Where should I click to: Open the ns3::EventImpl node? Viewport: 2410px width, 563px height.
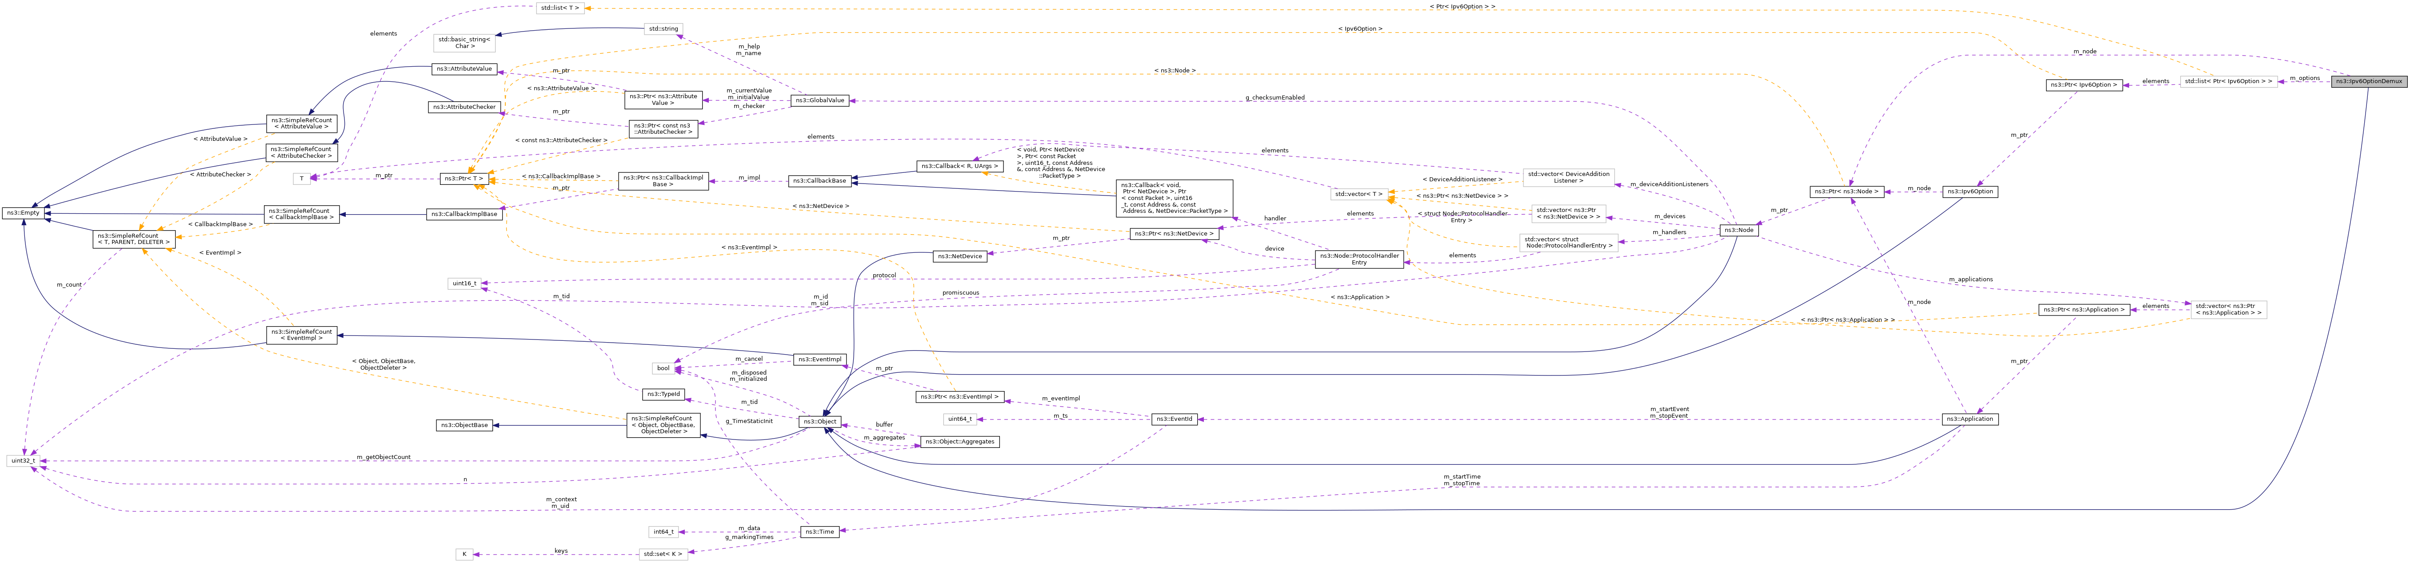(819, 360)
